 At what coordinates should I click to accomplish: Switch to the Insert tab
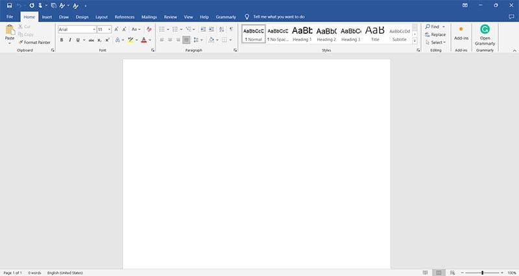coord(47,17)
